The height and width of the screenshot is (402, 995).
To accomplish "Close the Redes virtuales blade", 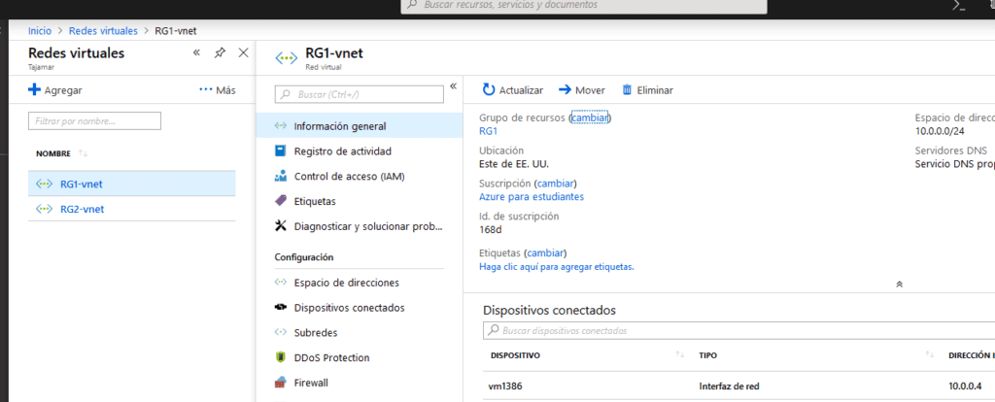I will click(x=243, y=52).
